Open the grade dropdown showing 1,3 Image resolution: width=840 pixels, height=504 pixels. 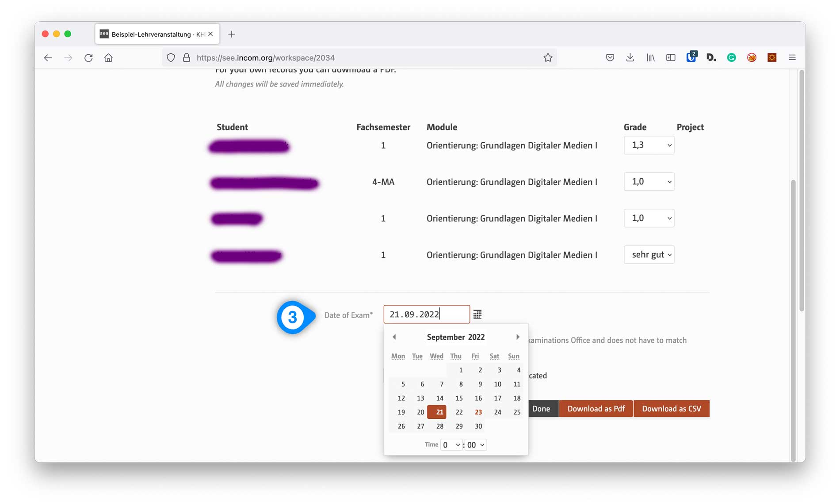coord(649,145)
